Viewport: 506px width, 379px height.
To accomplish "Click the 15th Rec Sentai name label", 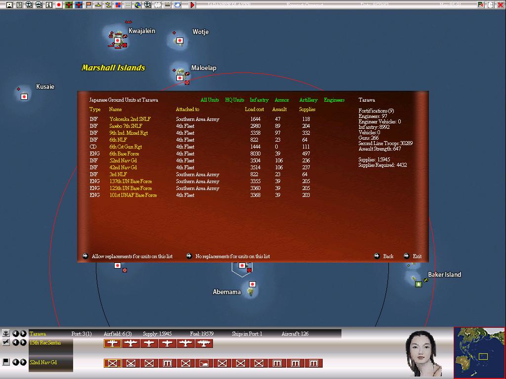I will [45, 342].
